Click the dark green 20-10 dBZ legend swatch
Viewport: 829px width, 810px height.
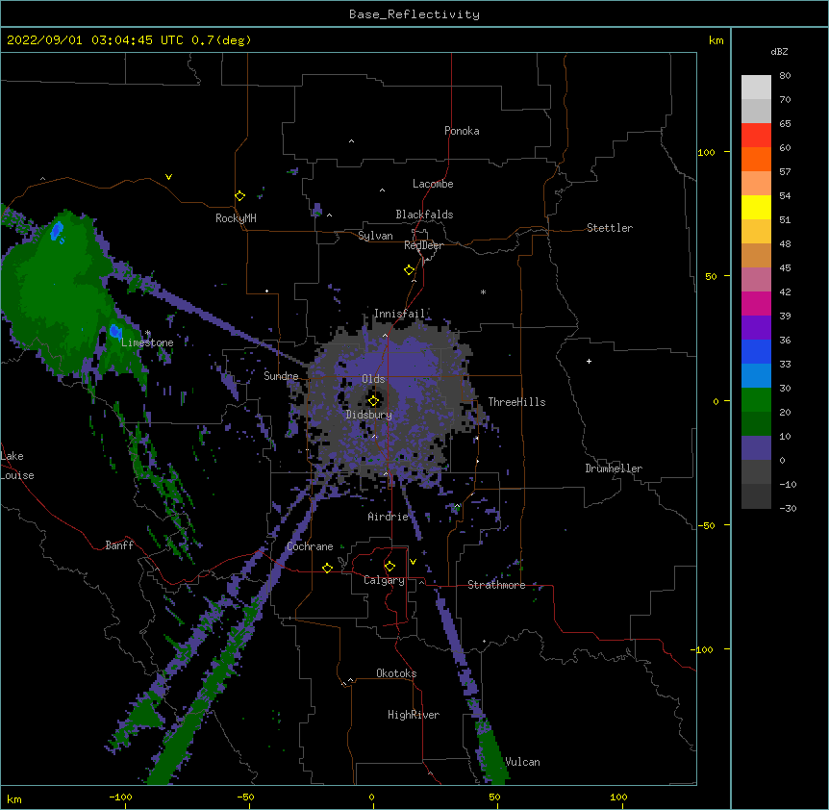pos(756,424)
